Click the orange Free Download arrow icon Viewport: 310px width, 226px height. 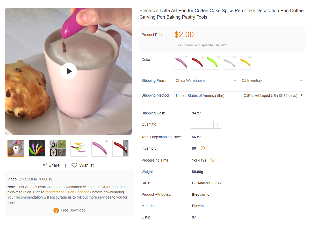point(56,210)
